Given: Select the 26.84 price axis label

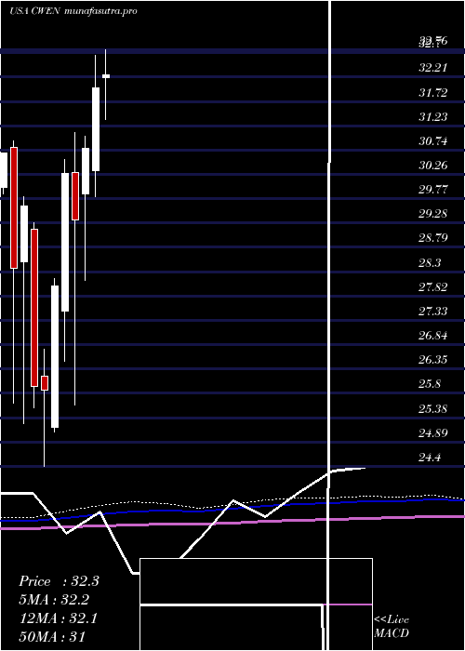Looking at the screenshot, I should [433, 336].
